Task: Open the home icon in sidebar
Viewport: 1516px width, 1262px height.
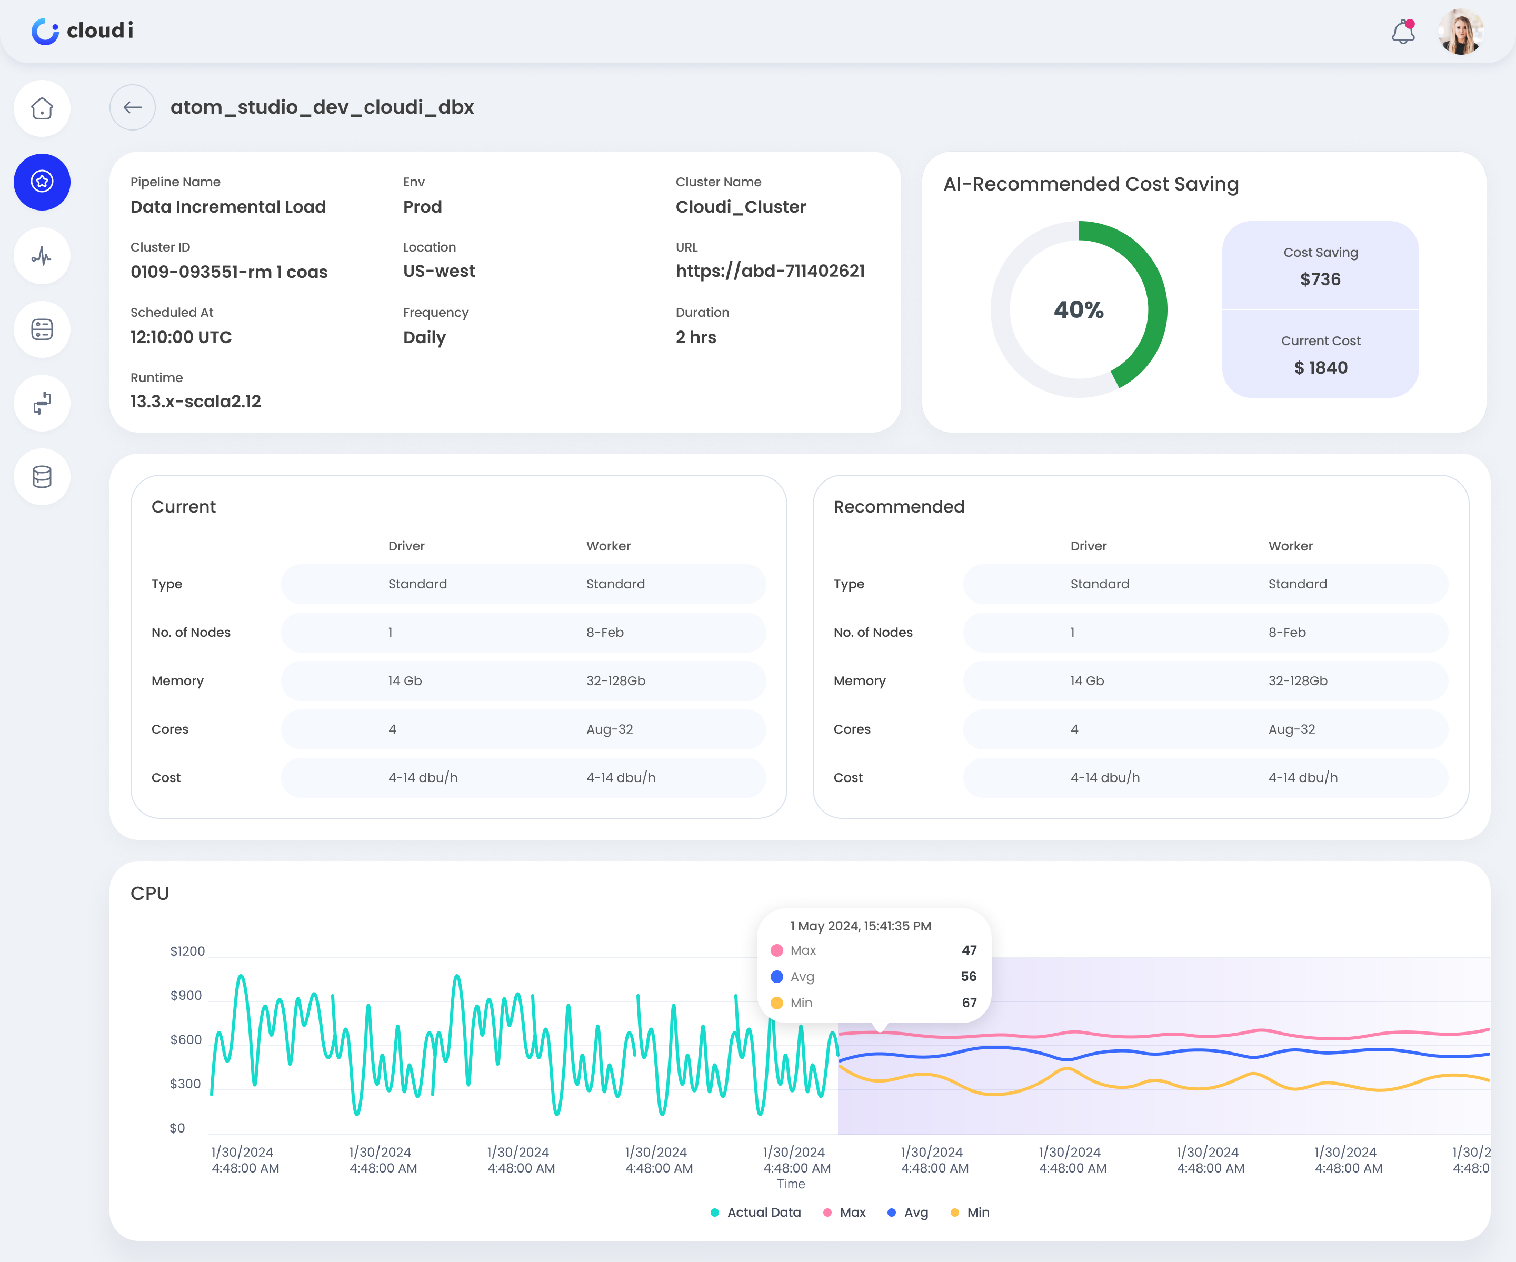Action: (x=42, y=108)
